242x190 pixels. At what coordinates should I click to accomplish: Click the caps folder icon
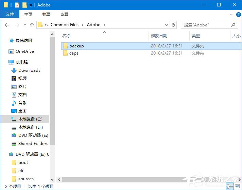tap(65, 53)
